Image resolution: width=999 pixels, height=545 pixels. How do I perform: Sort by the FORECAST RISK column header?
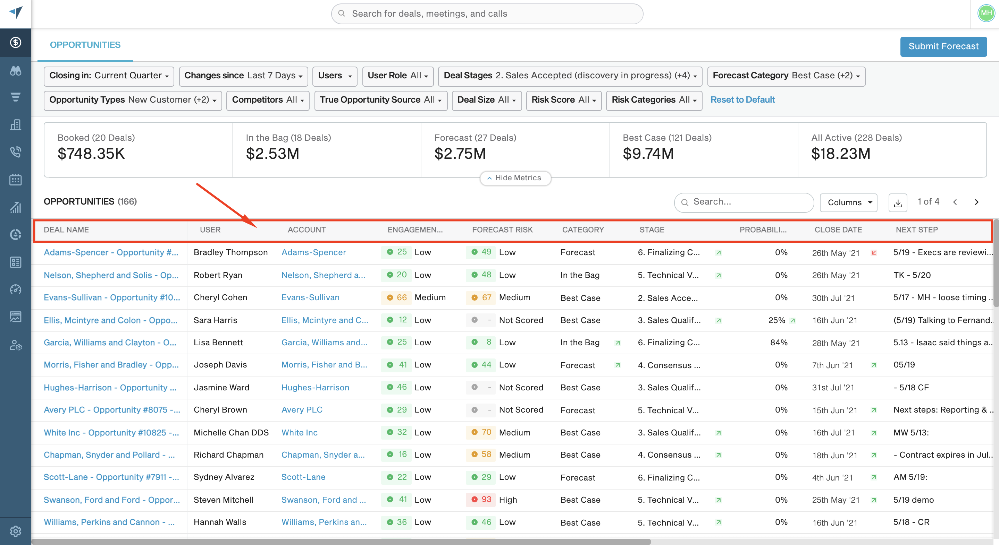pyautogui.click(x=502, y=230)
